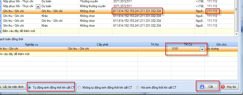Click the TK Nợ column header

pos(155,45)
